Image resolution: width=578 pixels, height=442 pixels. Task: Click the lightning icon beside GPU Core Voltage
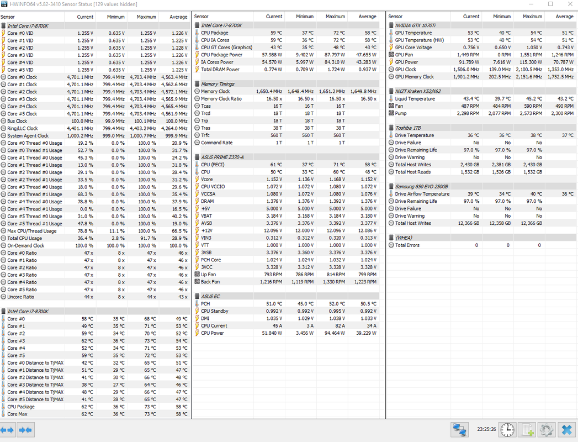(391, 47)
